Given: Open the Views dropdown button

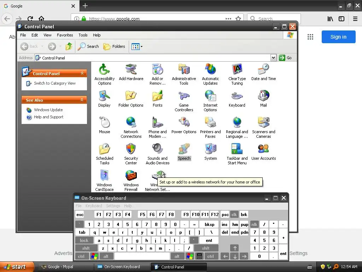Looking at the screenshot, I should 137,46.
